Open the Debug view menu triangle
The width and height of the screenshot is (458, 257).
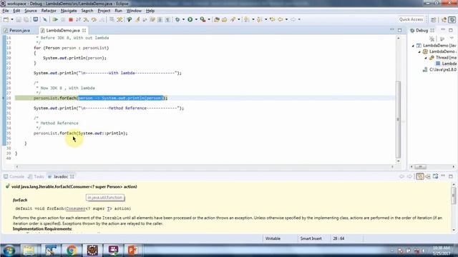452,38
